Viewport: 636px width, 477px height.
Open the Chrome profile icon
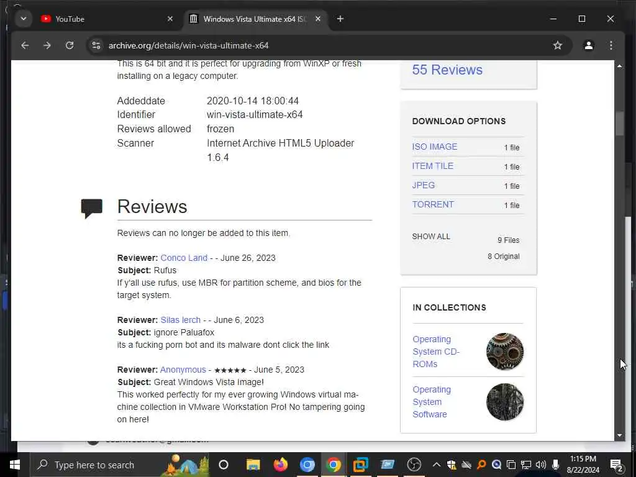pos(589,45)
